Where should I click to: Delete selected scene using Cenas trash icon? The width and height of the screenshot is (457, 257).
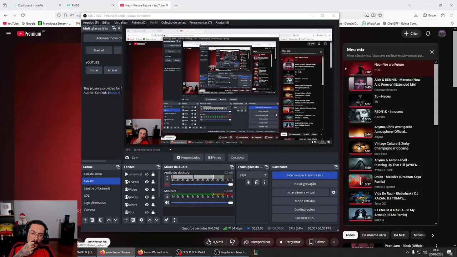point(92,220)
